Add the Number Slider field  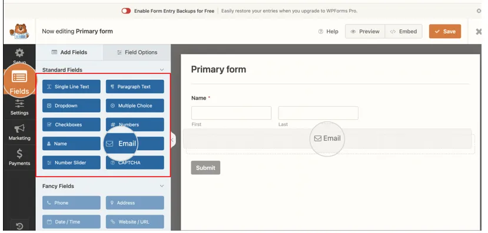tap(71, 163)
